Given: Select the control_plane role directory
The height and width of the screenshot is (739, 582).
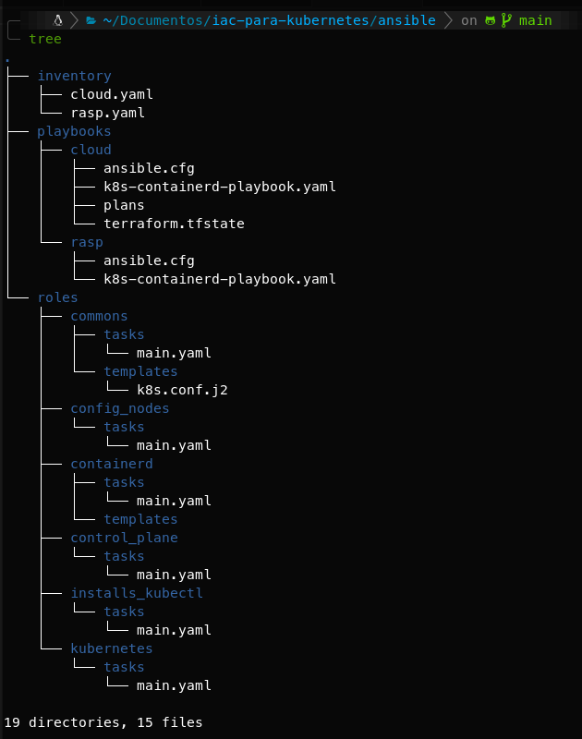Looking at the screenshot, I should pos(125,538).
